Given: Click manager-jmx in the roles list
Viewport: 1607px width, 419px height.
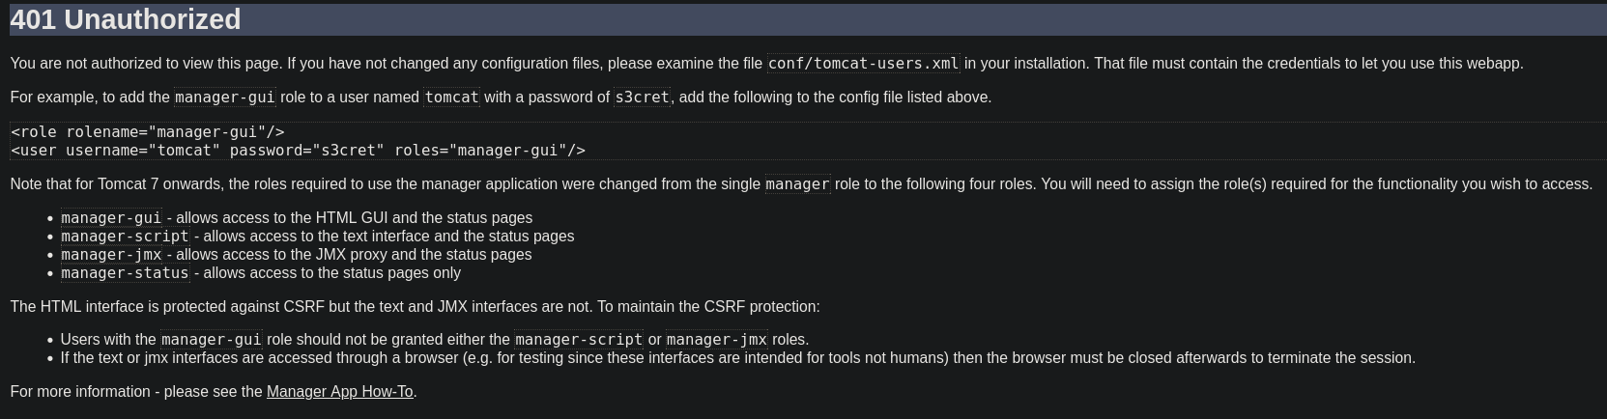Looking at the screenshot, I should click(x=111, y=255).
